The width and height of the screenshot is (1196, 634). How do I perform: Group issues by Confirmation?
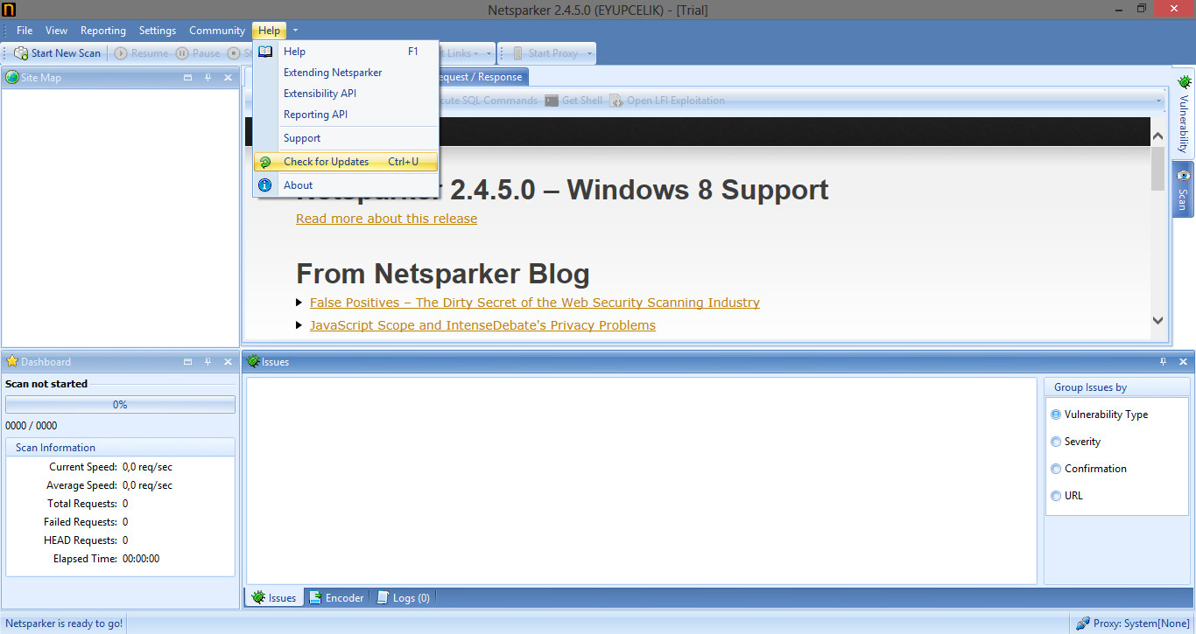(x=1089, y=469)
